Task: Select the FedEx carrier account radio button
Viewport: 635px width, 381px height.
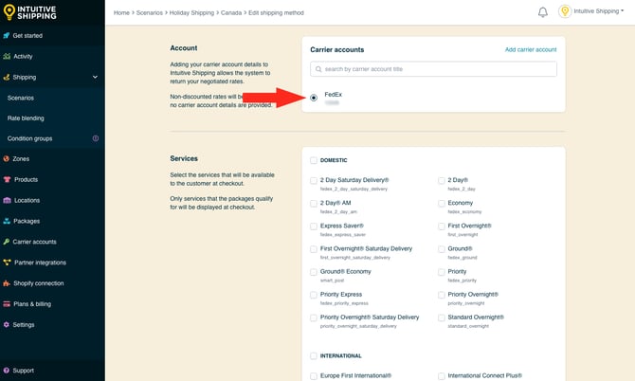Action: tap(314, 97)
